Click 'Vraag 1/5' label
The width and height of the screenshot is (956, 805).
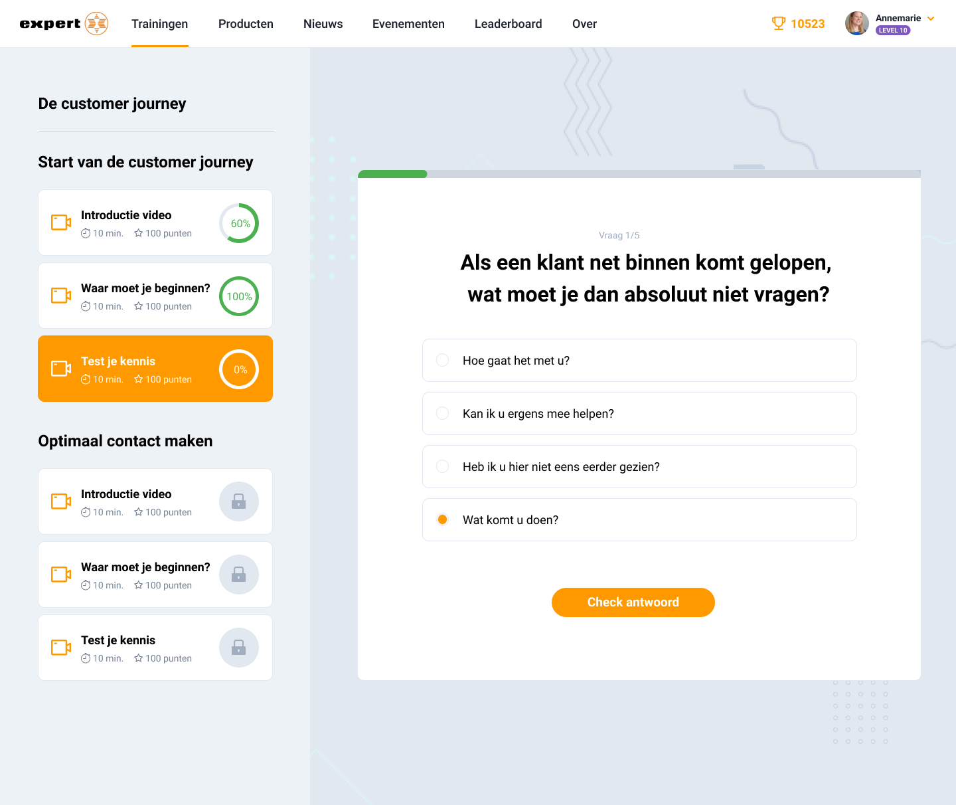pyautogui.click(x=619, y=235)
